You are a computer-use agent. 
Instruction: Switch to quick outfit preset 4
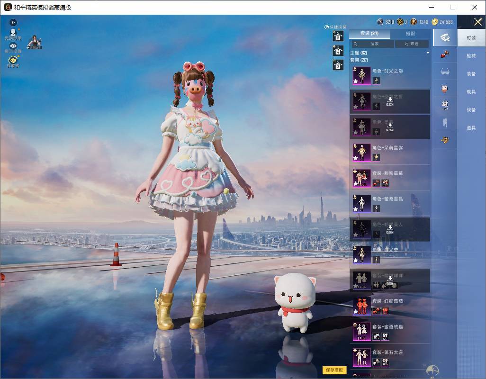(x=338, y=51)
